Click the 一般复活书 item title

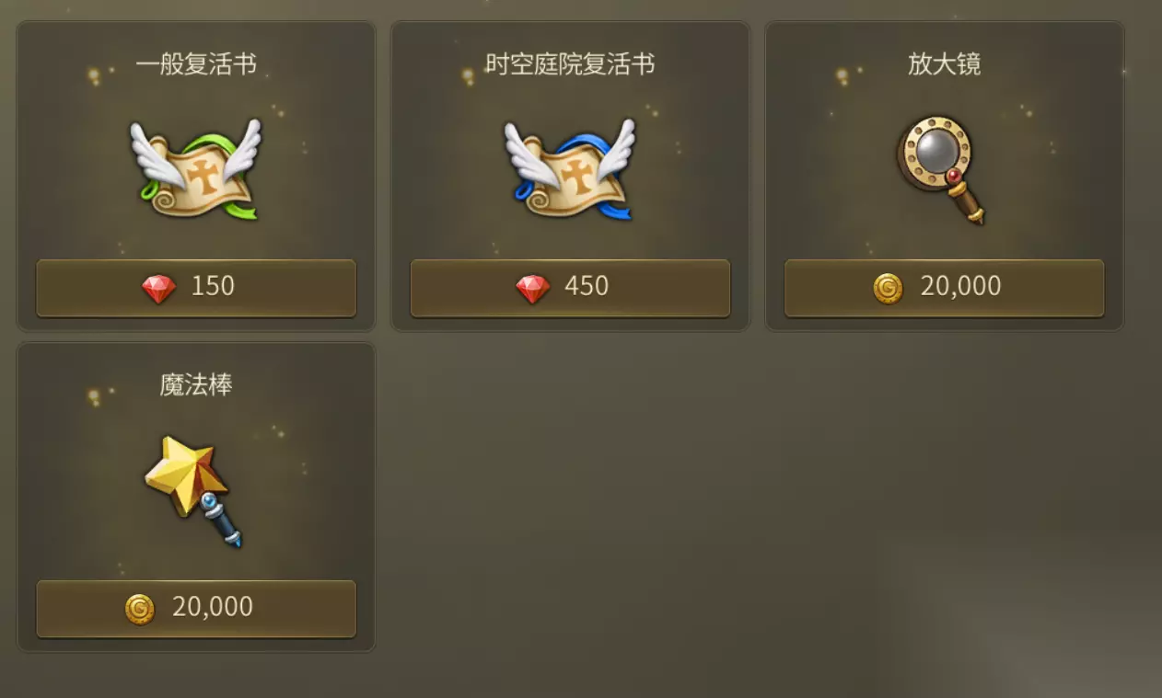[x=196, y=64]
